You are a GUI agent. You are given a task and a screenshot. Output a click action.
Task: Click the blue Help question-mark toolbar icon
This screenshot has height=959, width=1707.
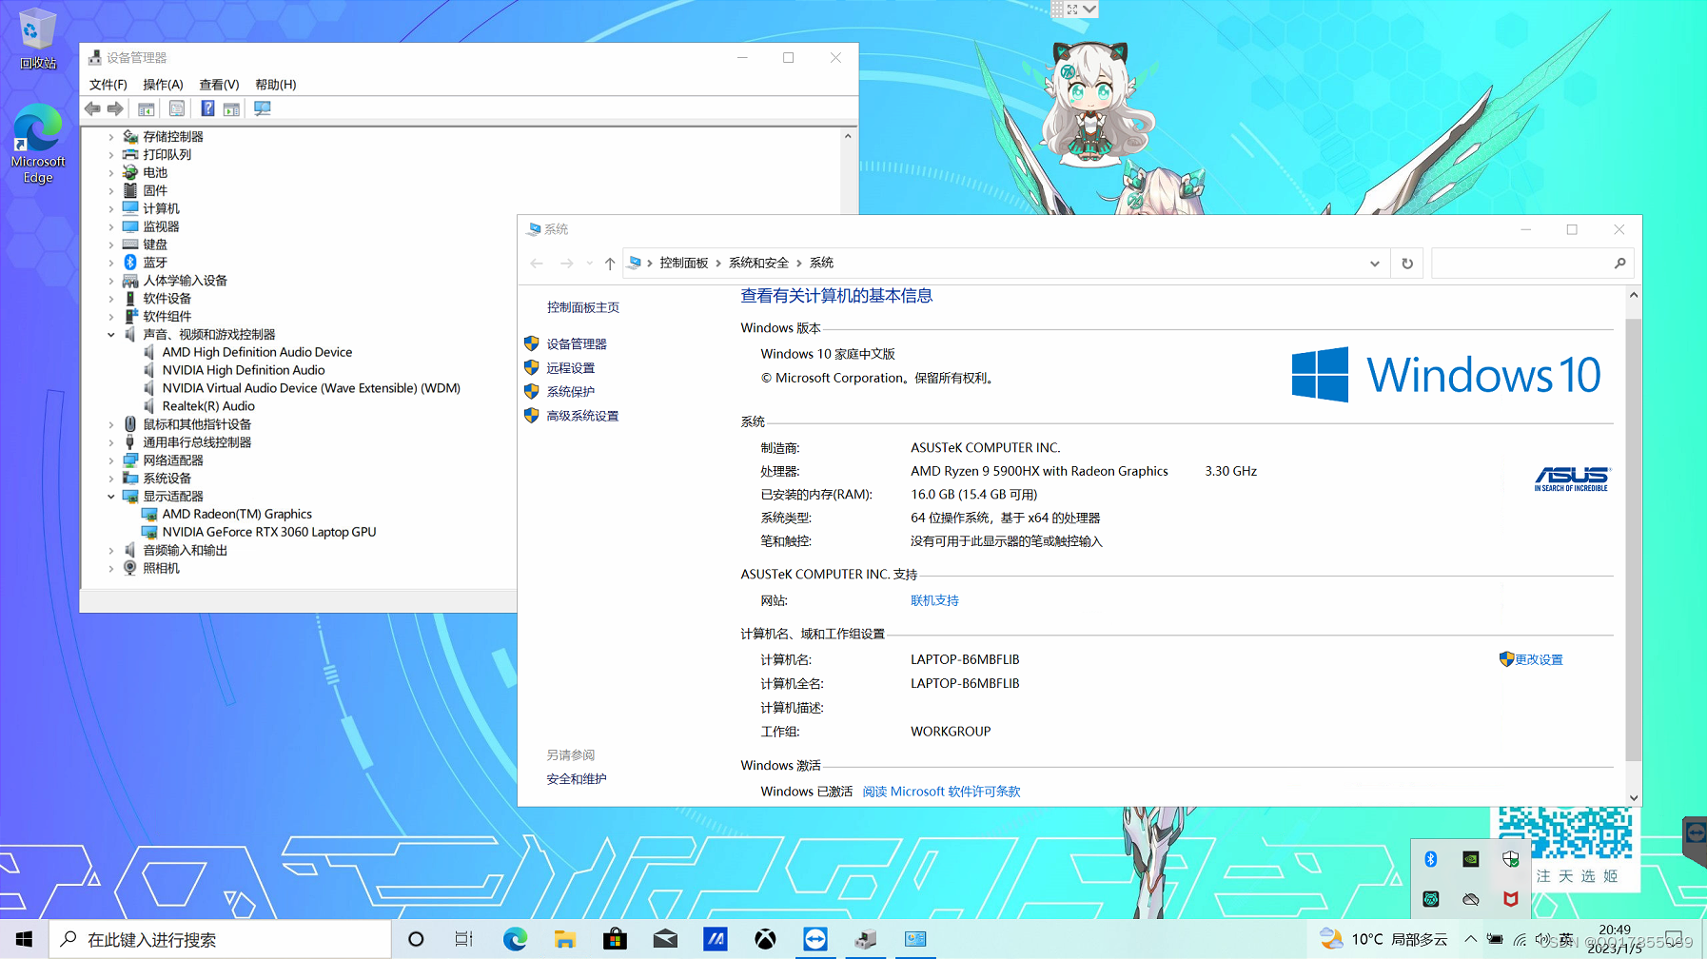pos(207,108)
